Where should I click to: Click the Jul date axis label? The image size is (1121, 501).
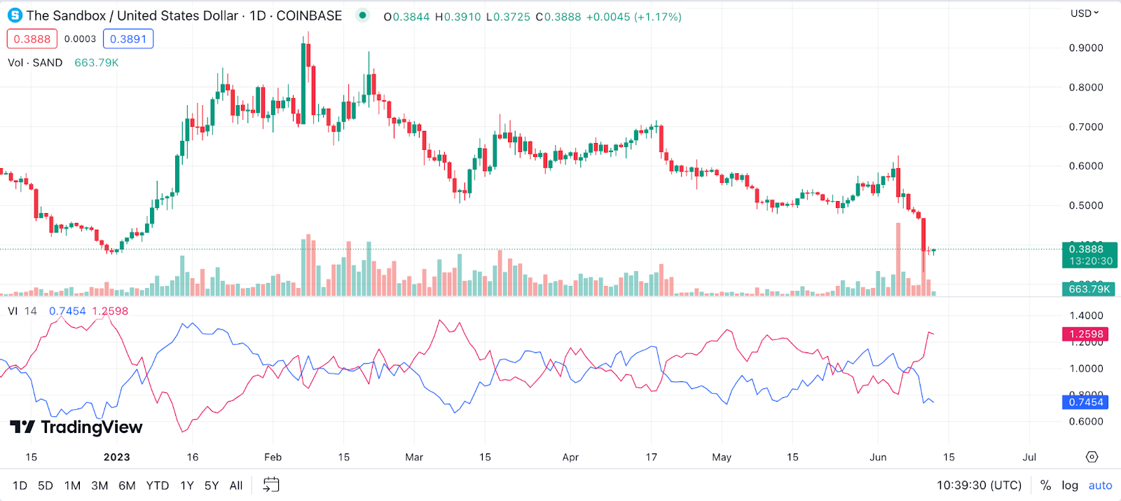[x=1029, y=457]
